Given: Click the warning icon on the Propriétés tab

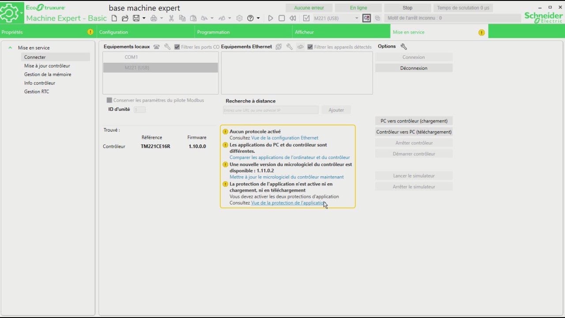Looking at the screenshot, I should click(90, 32).
